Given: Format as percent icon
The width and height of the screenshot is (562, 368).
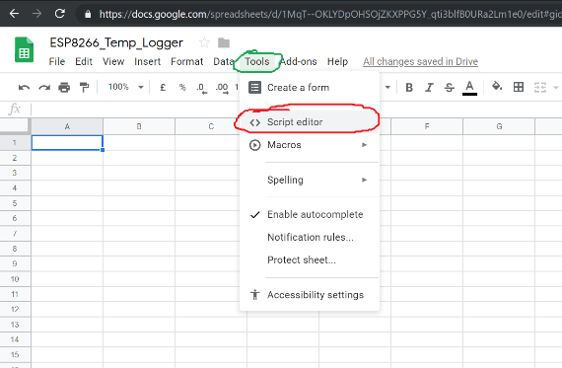Looking at the screenshot, I should [182, 87].
